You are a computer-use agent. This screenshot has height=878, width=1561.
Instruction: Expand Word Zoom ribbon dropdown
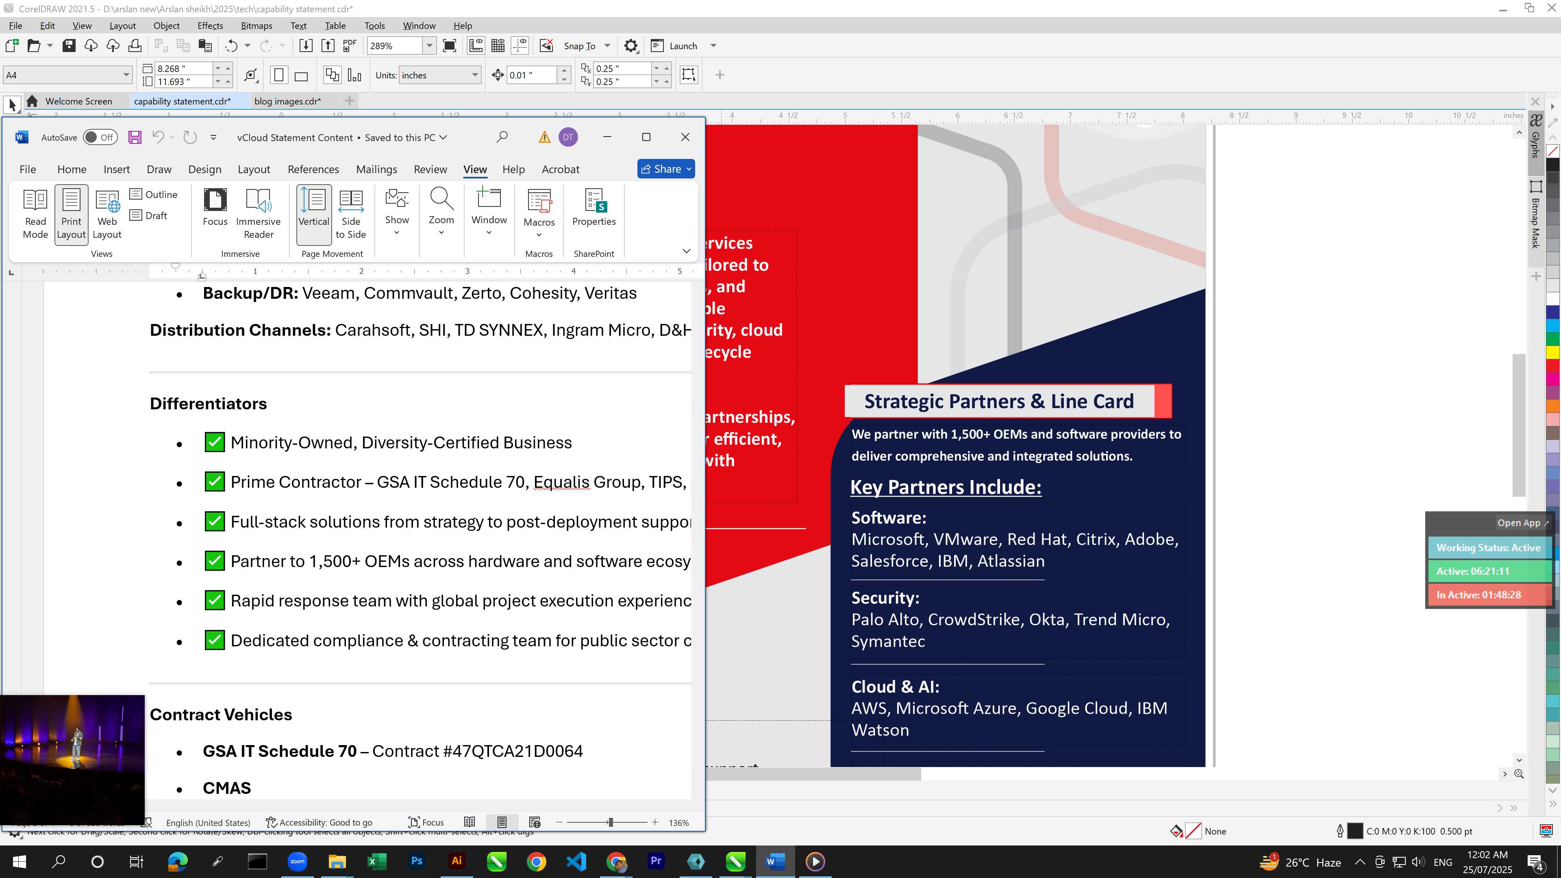pyautogui.click(x=441, y=212)
